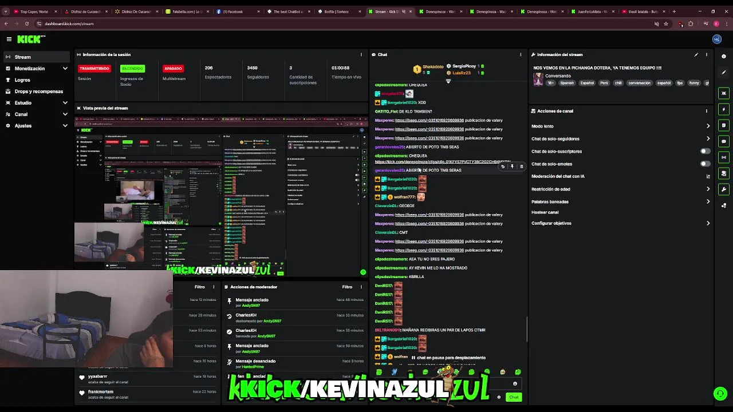This screenshot has width=733, height=412.
Task: Click the 'frankmortem' follower entry
Action: tap(100, 391)
